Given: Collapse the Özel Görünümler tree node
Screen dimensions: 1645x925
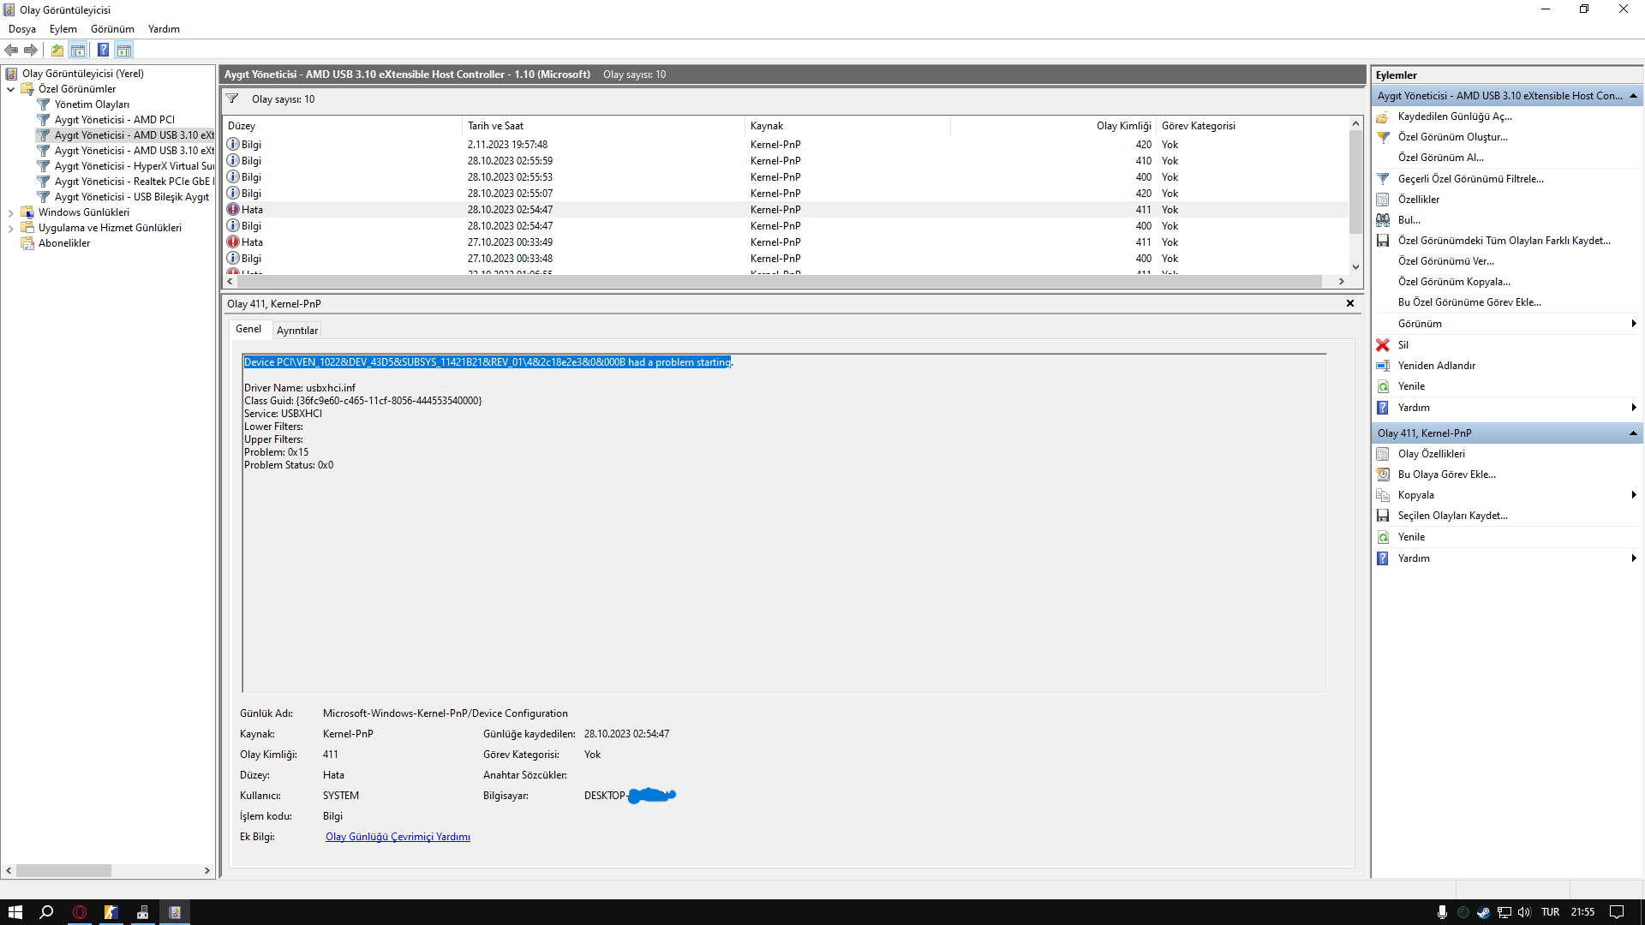Looking at the screenshot, I should [10, 89].
